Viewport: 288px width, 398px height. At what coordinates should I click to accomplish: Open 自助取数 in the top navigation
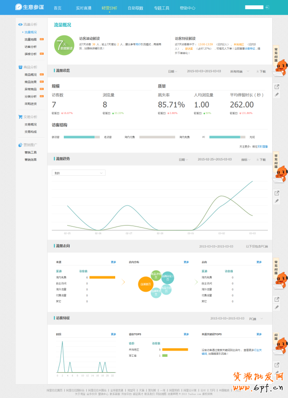(135, 8)
